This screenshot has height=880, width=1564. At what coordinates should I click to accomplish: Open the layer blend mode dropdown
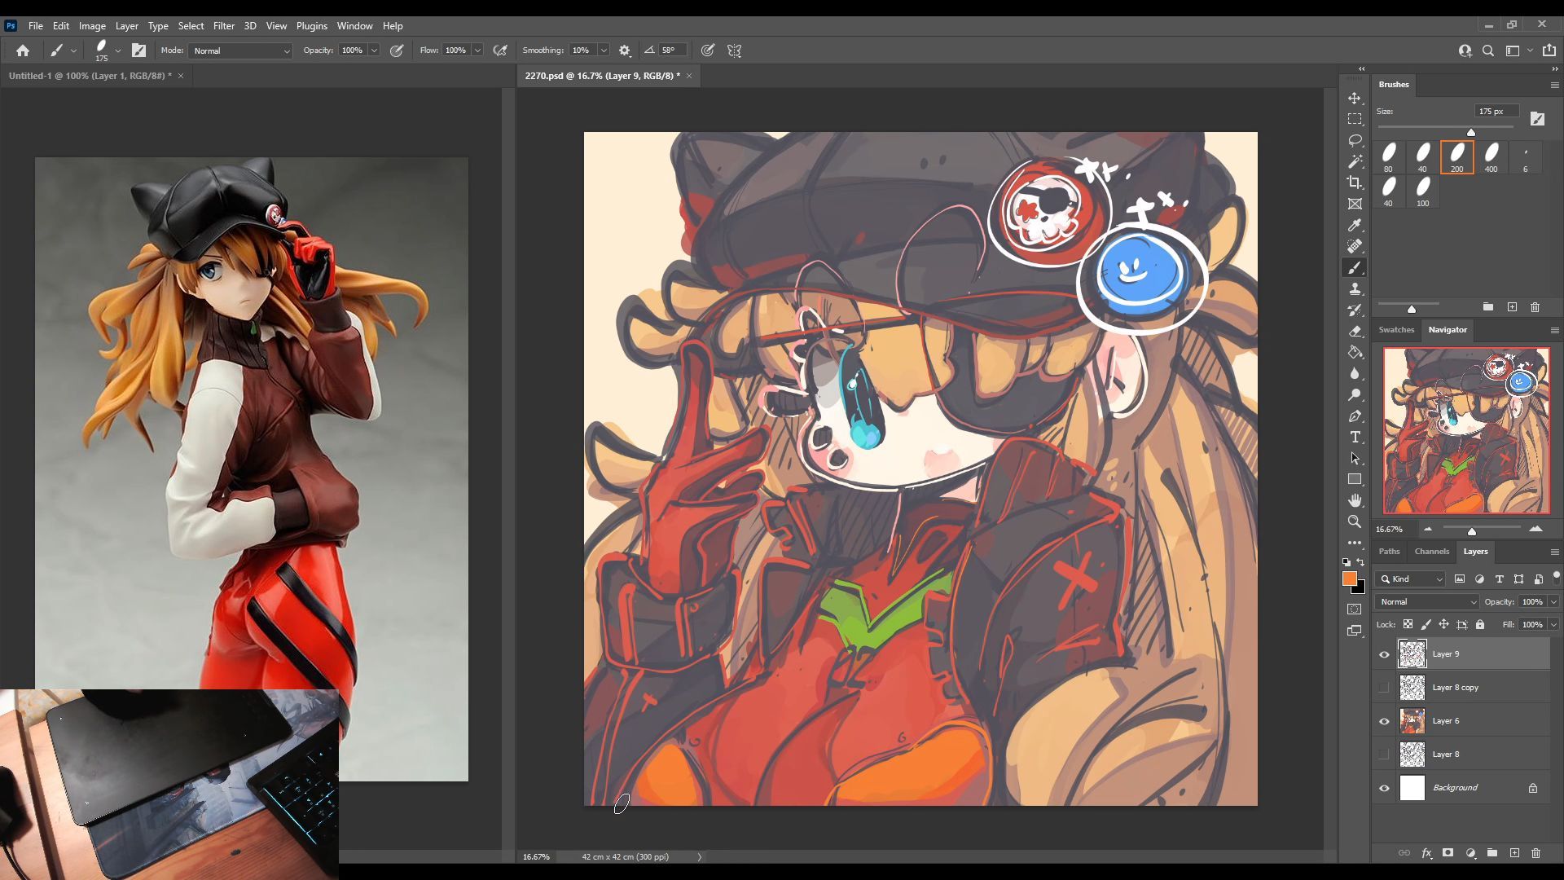click(x=1426, y=601)
